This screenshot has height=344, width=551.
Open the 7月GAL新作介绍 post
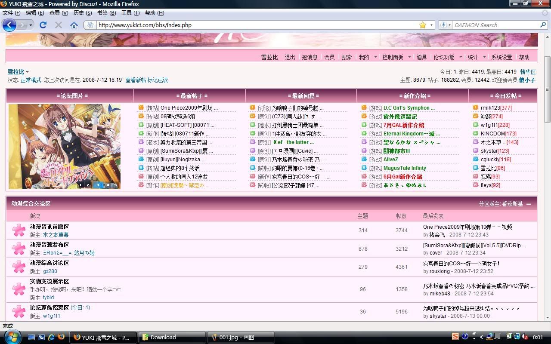pyautogui.click(x=403, y=125)
